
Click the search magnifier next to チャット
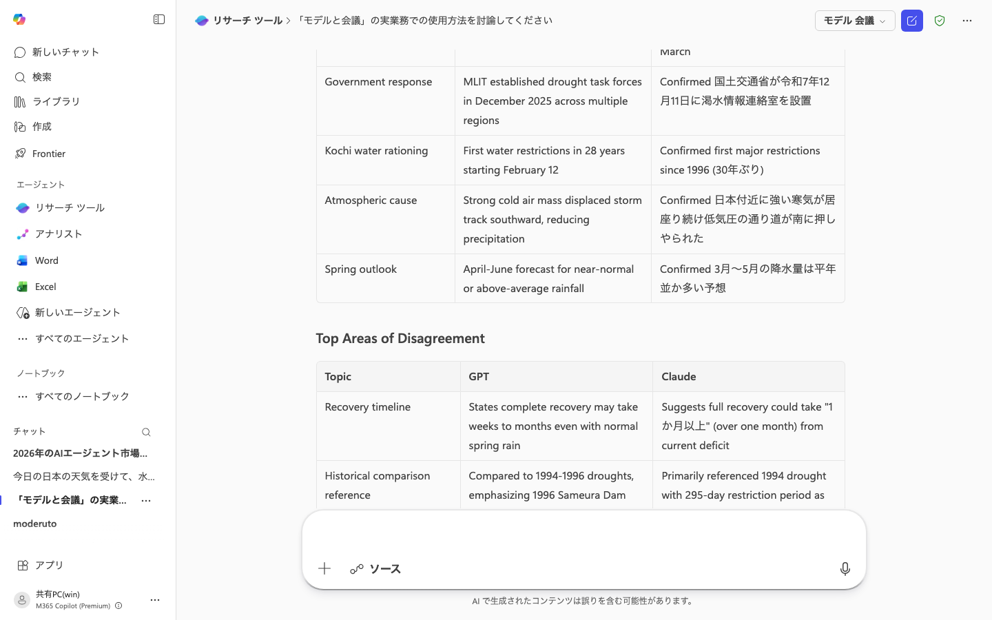[146, 432]
